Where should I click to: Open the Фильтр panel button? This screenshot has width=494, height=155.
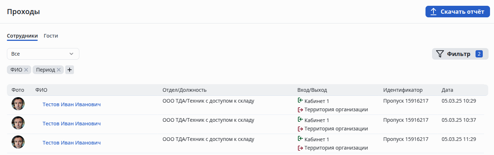(x=458, y=54)
